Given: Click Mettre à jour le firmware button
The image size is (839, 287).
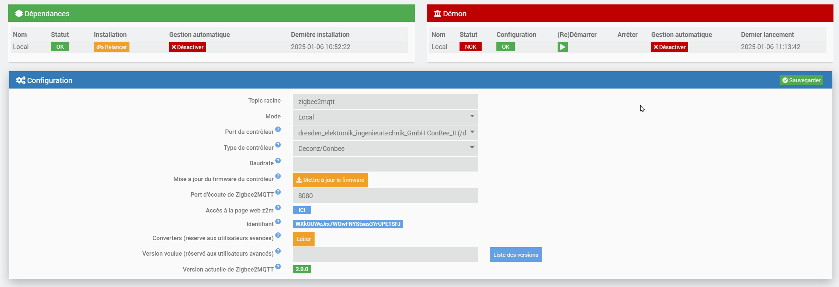Looking at the screenshot, I should [x=330, y=180].
